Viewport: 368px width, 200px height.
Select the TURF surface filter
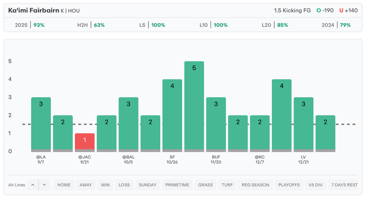[x=227, y=185]
